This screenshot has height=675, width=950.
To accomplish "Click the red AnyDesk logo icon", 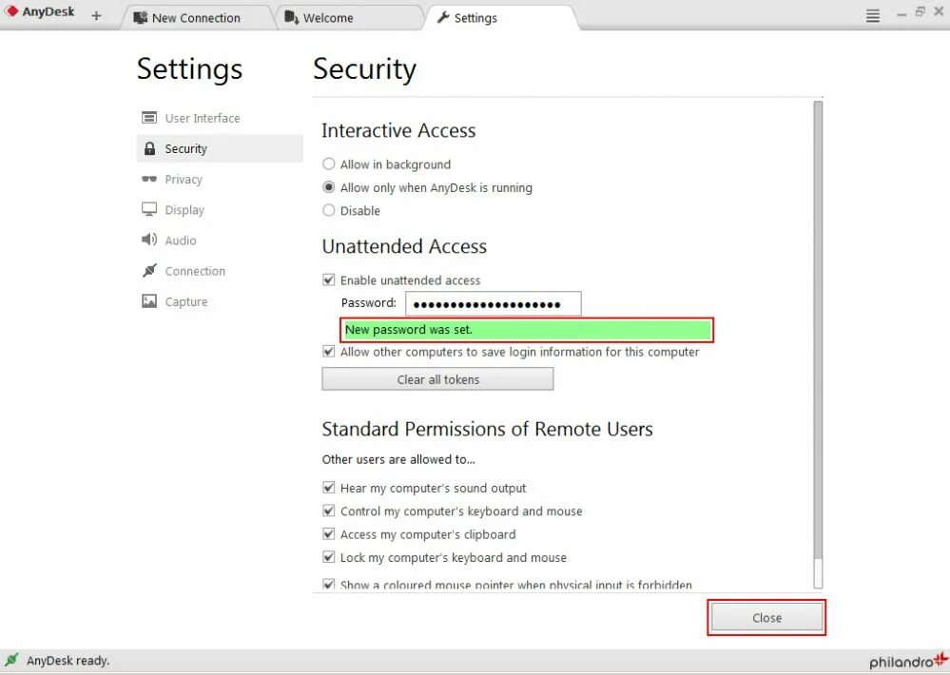I will point(10,10).
